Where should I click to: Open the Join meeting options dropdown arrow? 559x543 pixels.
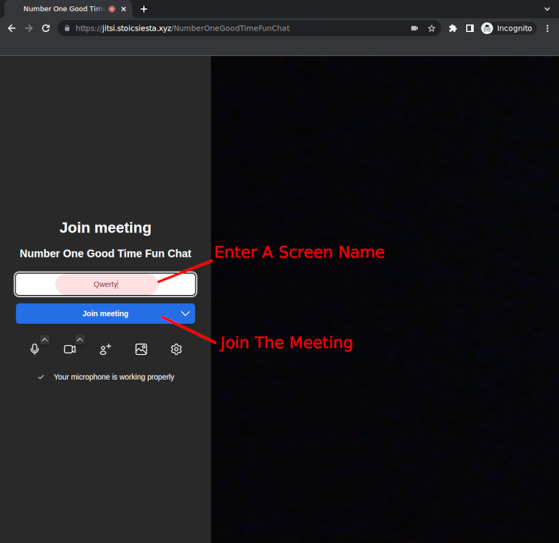pyautogui.click(x=185, y=313)
